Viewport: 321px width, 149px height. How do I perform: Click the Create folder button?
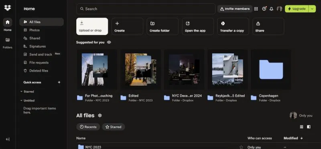coord(163,26)
